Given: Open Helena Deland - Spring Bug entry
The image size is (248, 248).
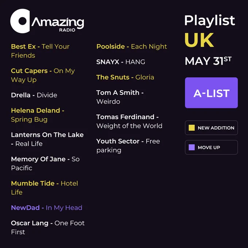Looking at the screenshot, I should [x=38, y=115].
